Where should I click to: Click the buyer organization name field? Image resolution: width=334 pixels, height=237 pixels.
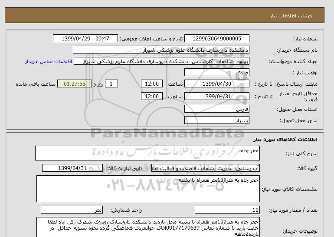pyautogui.click(x=161, y=50)
